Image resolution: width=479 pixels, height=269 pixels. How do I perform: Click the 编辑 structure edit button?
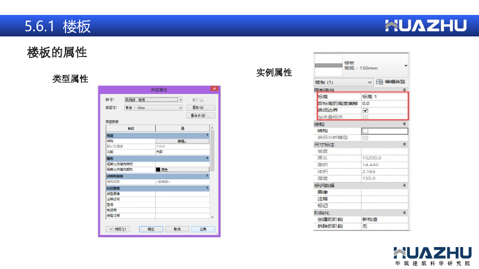(182, 141)
